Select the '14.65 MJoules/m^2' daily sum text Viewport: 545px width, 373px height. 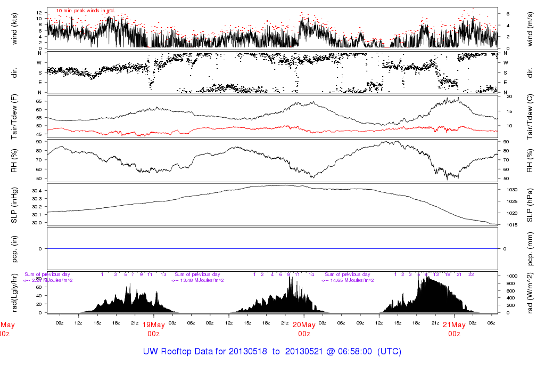[352, 280]
